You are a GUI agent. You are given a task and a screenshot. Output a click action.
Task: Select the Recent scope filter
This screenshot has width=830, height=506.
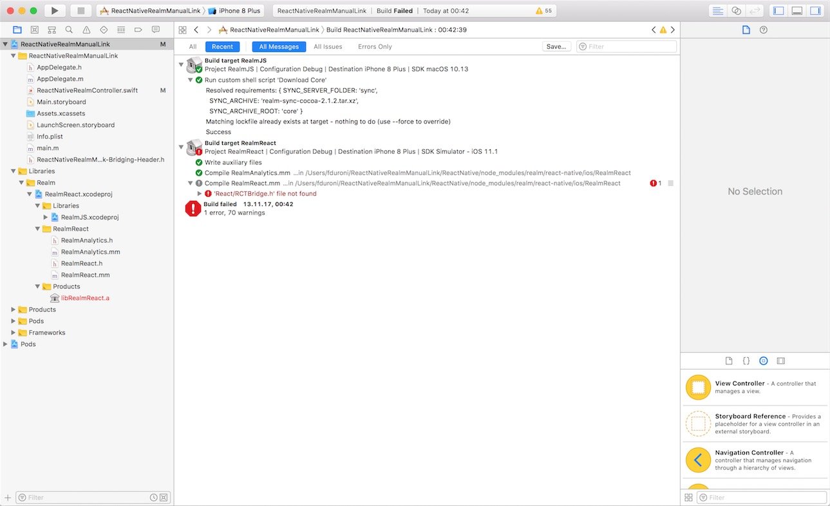coord(222,46)
